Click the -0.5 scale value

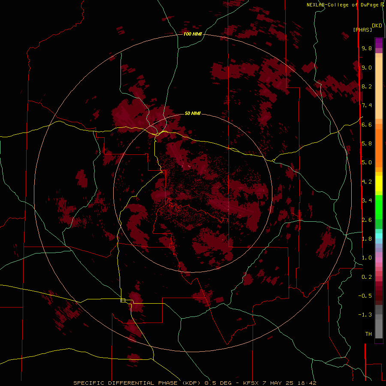tap(365, 296)
